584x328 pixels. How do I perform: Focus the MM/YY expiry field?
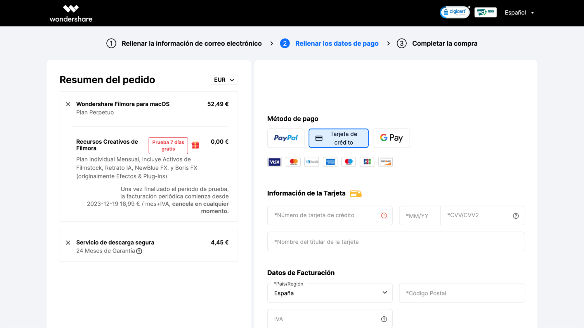420,216
